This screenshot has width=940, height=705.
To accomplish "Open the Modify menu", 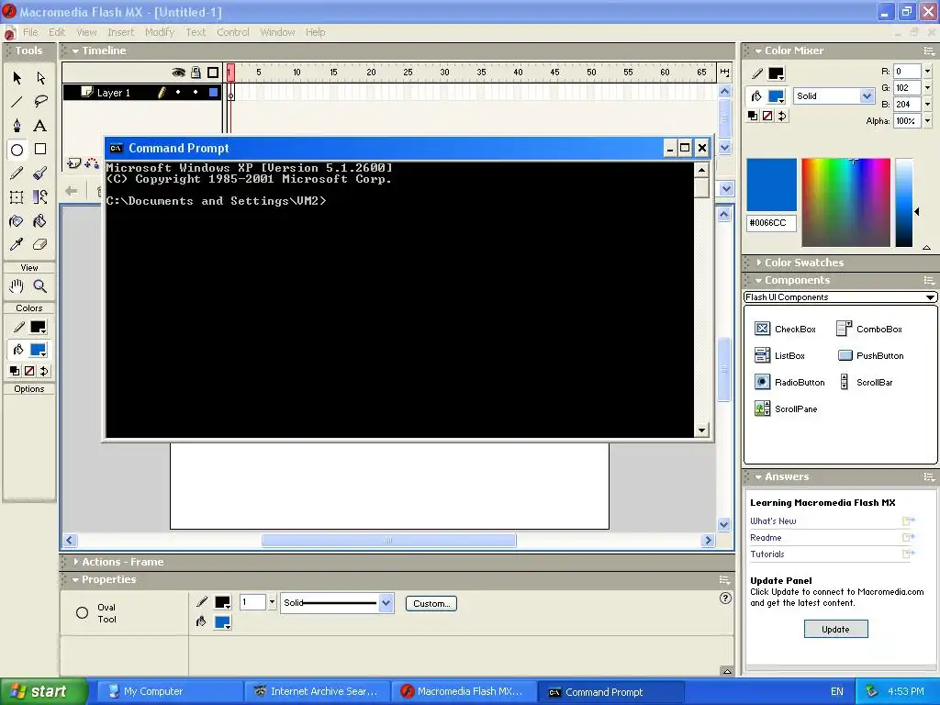I will click(x=160, y=32).
